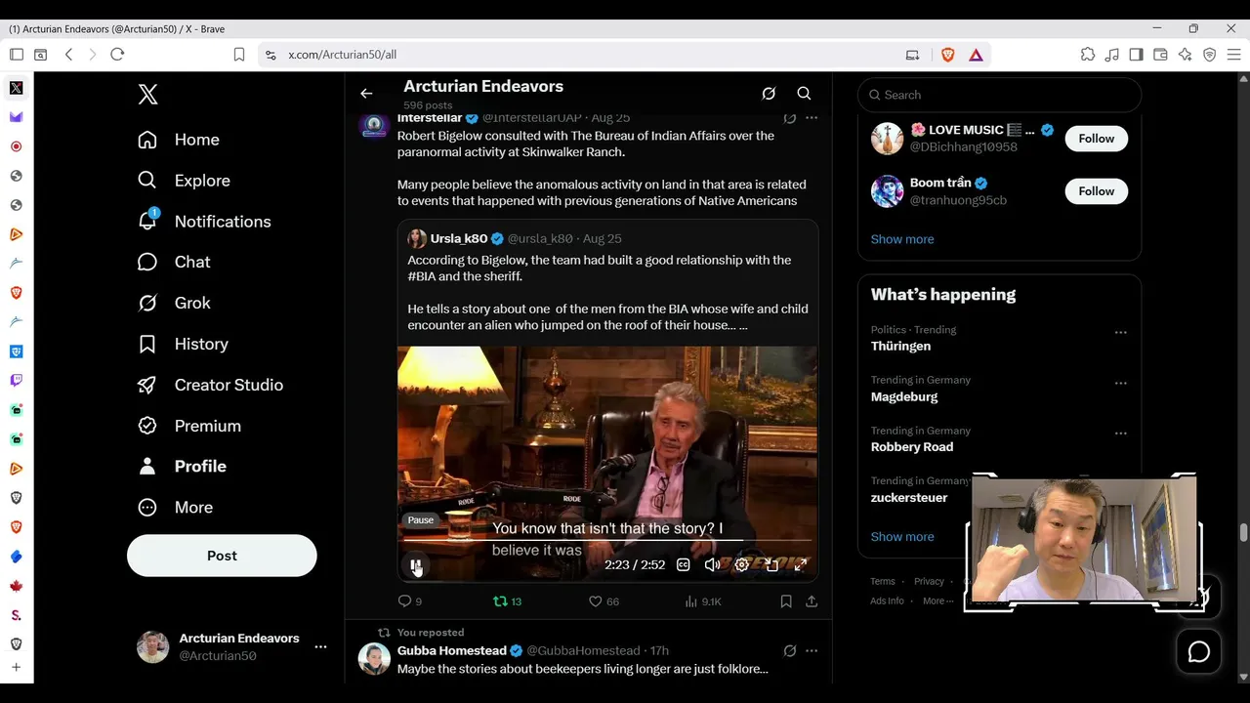The image size is (1250, 703).
Task: Open the floating chat bubble button
Action: pos(1199,652)
